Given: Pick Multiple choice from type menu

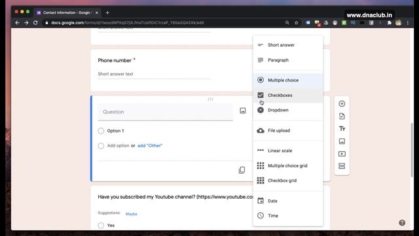Looking at the screenshot, I should click(x=288, y=80).
